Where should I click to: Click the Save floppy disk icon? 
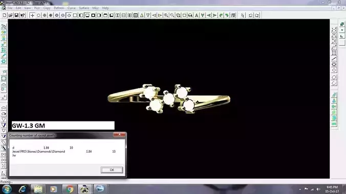(16, 15)
